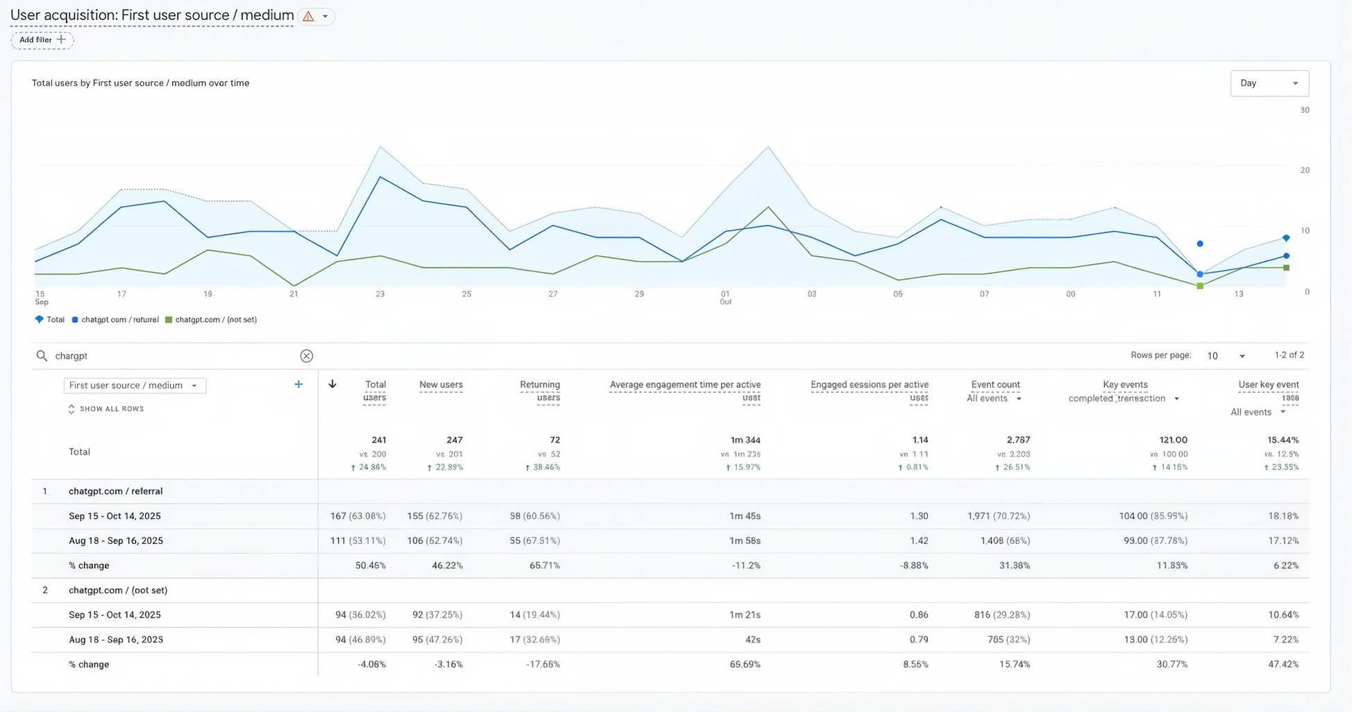The image size is (1352, 712).
Task: Click into the table search field
Action: pos(174,356)
